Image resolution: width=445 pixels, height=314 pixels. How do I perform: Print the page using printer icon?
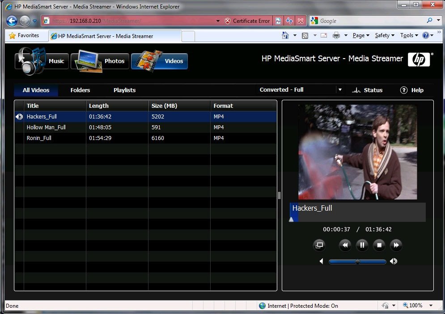coord(336,35)
